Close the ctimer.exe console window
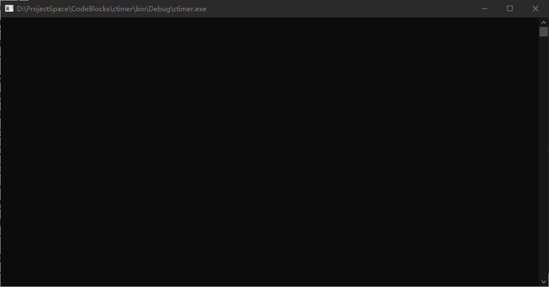Screen dimensions: 549x287 pos(535,8)
